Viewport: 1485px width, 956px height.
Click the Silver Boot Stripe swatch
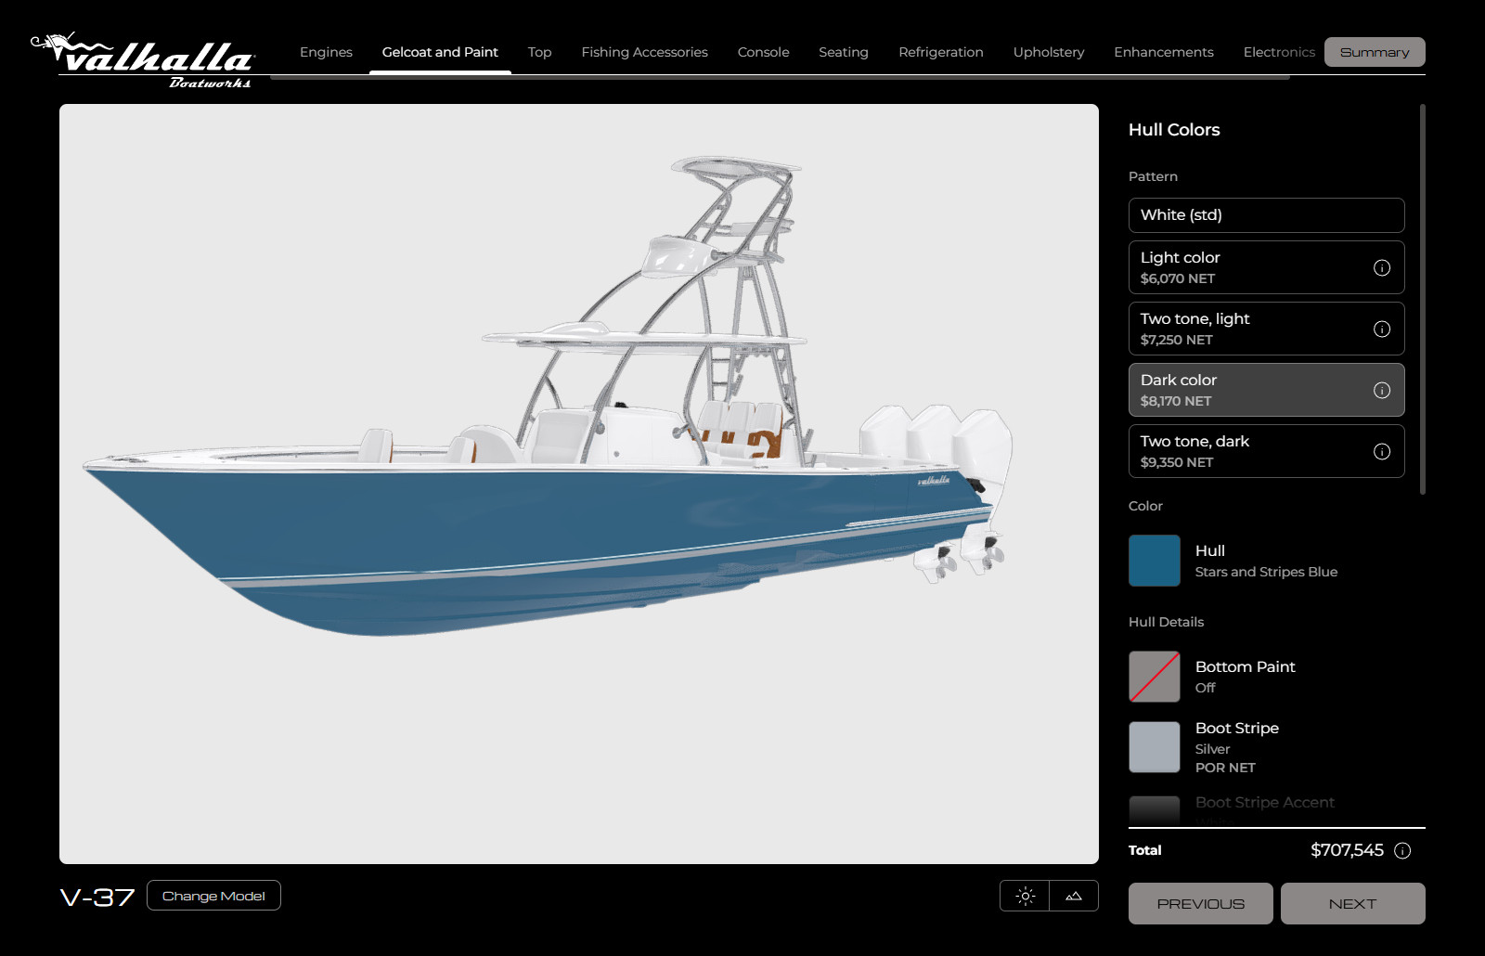click(1154, 747)
